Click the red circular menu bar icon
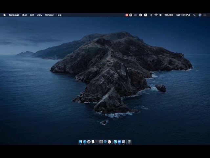 (127, 15)
